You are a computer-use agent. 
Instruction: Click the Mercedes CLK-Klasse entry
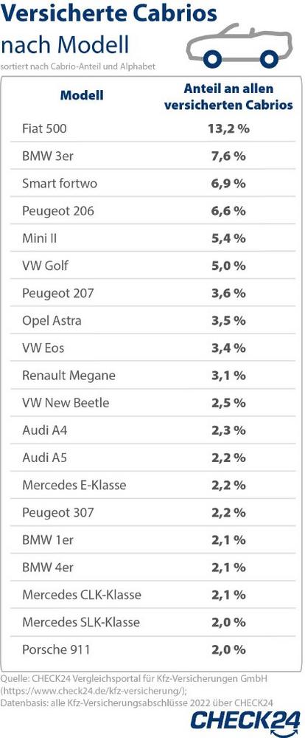(x=82, y=595)
